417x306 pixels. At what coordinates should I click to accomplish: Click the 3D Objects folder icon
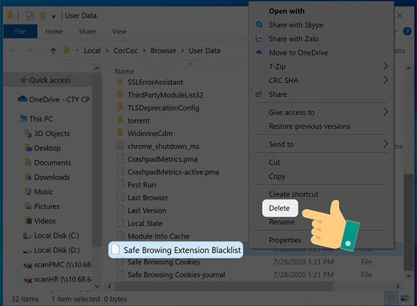(x=28, y=133)
